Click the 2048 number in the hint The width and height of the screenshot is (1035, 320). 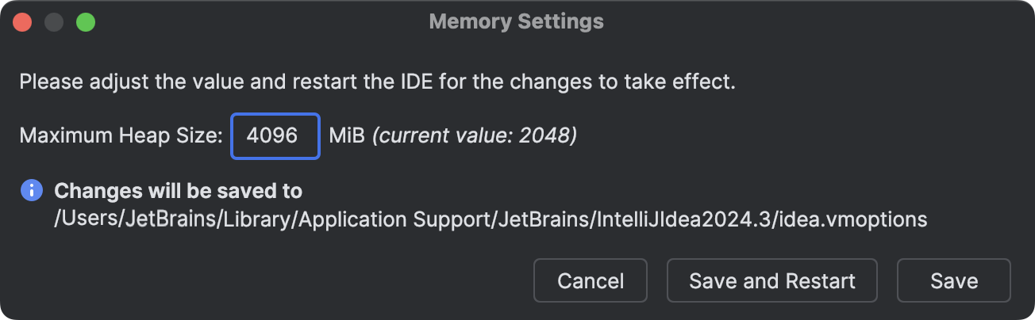pos(544,136)
